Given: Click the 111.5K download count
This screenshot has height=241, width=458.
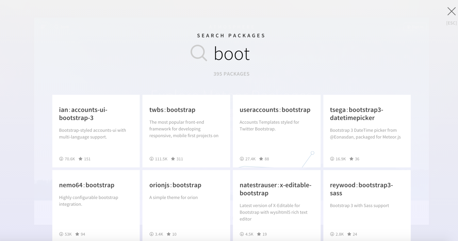Looking at the screenshot, I should (161, 159).
